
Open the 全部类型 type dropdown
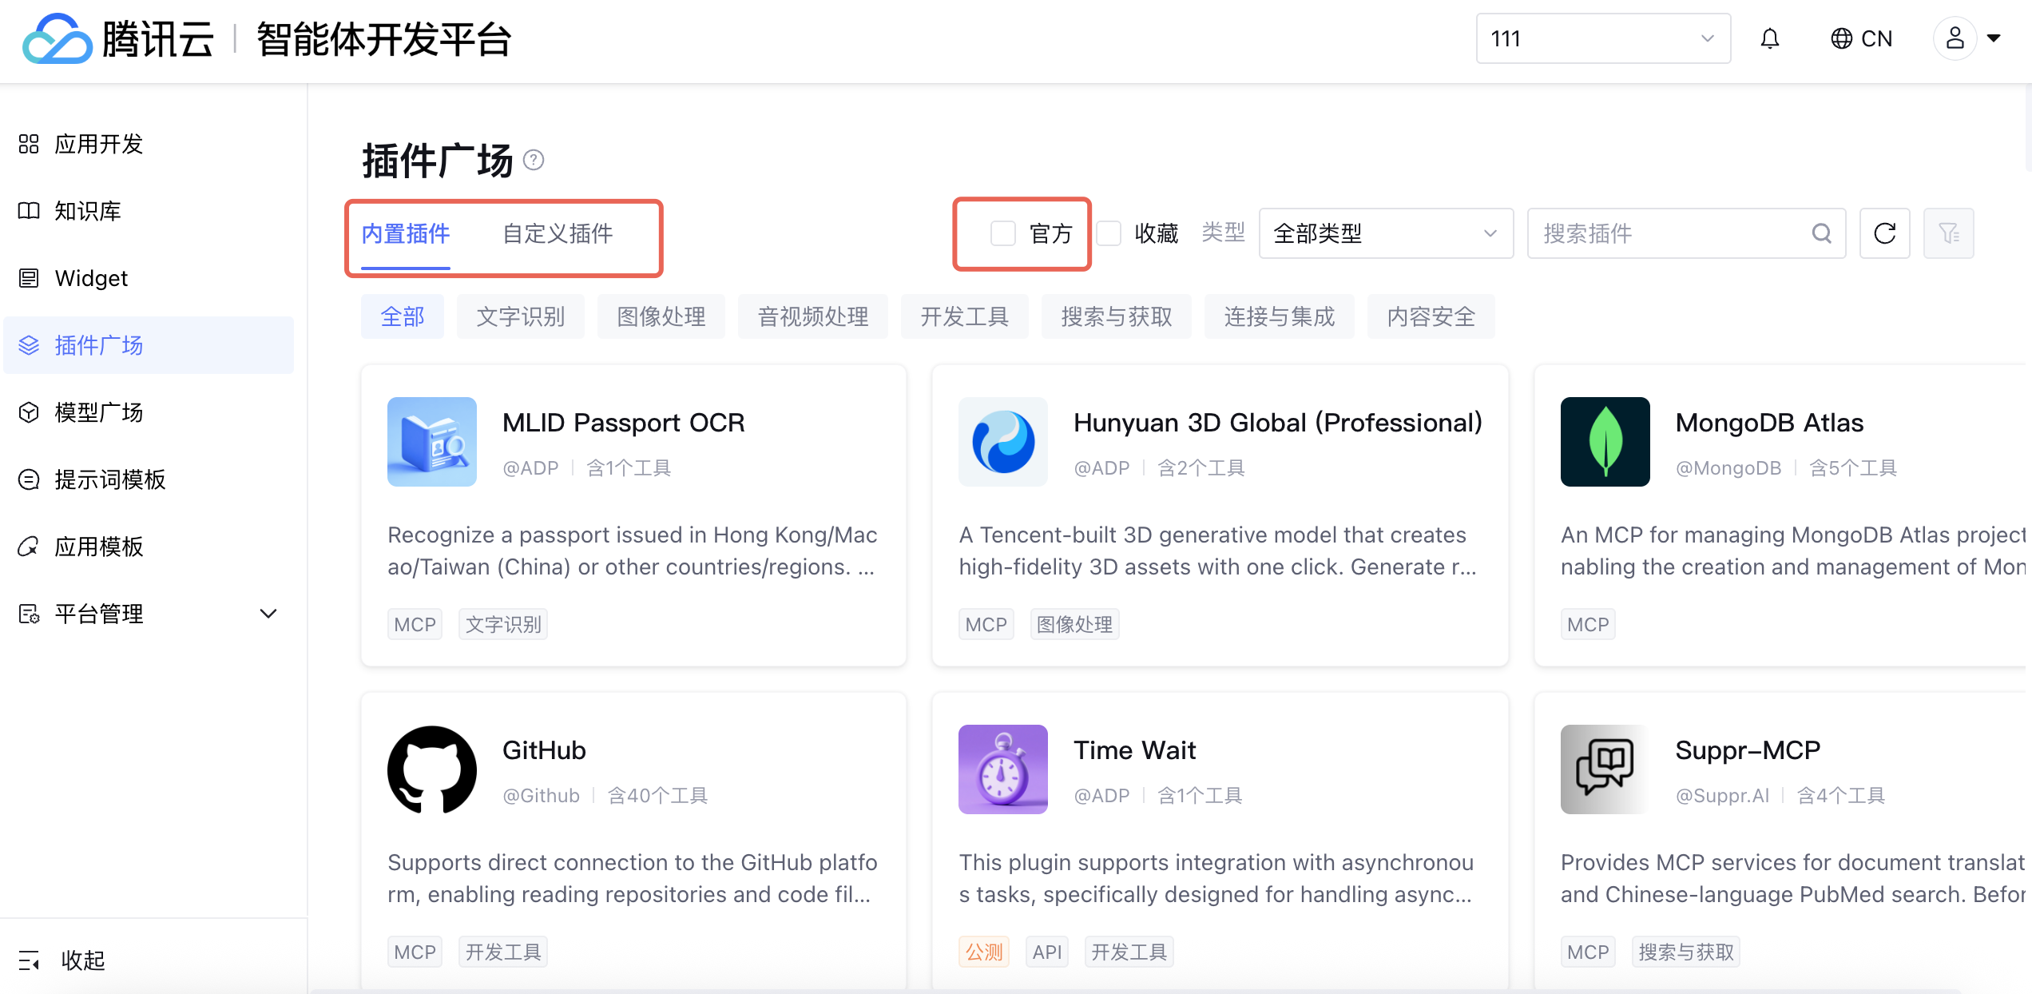(1385, 233)
